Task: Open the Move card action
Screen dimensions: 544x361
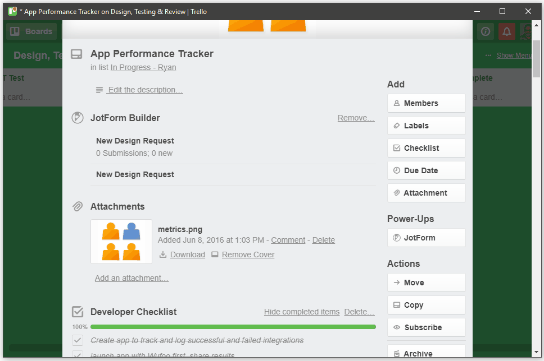Action: click(426, 283)
